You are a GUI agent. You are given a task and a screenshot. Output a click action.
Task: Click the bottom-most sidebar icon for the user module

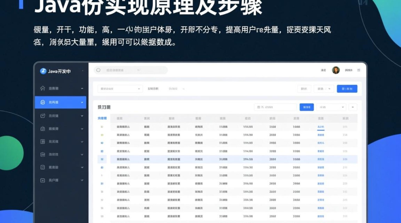tap(43, 180)
